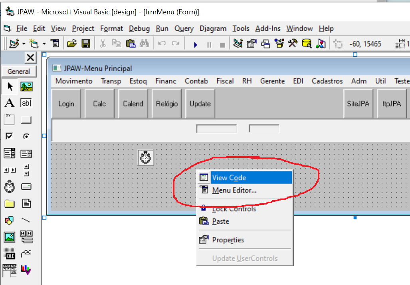Viewport: 410px width, 285px height.
Task: Save the project with the floppy icon
Action: click(86, 43)
